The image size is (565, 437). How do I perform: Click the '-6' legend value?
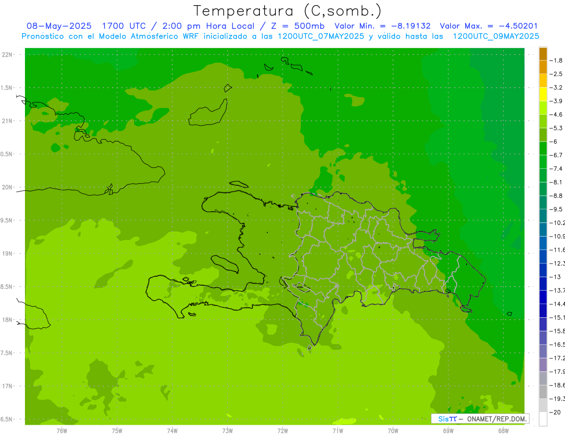point(554,142)
